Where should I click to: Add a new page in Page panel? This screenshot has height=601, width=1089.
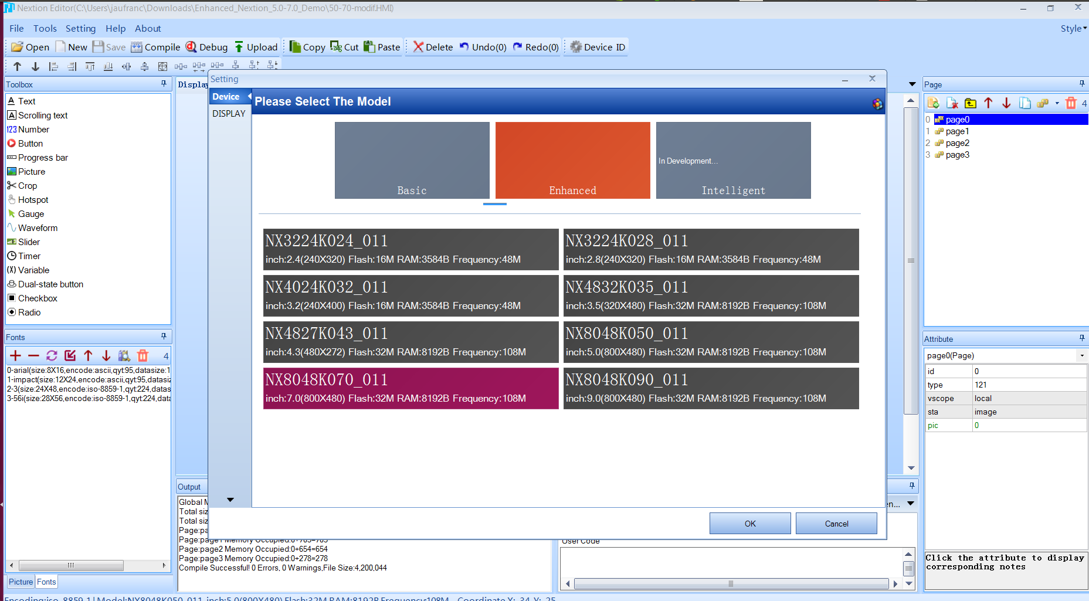click(x=933, y=103)
